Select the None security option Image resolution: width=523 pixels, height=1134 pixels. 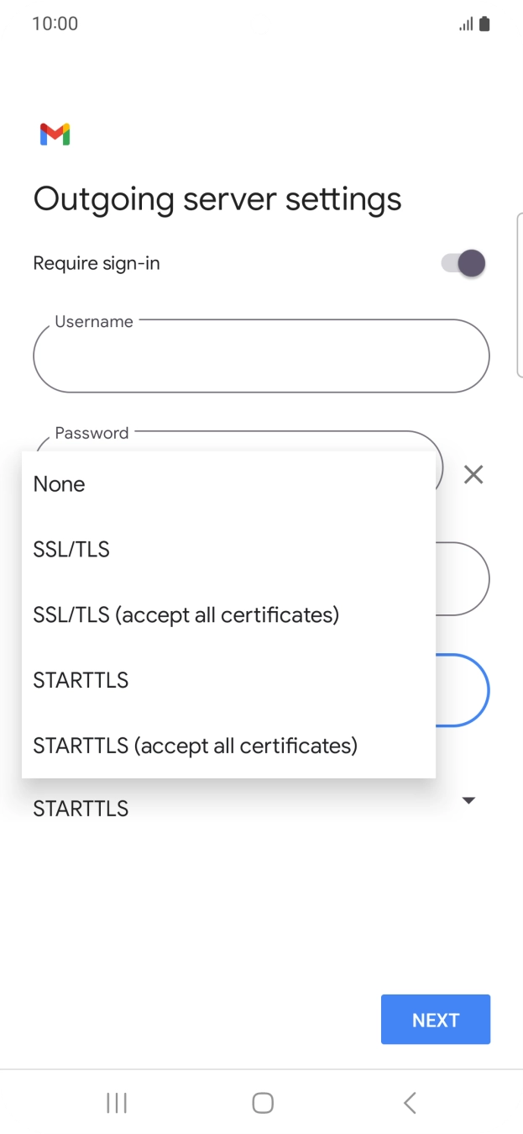[59, 483]
